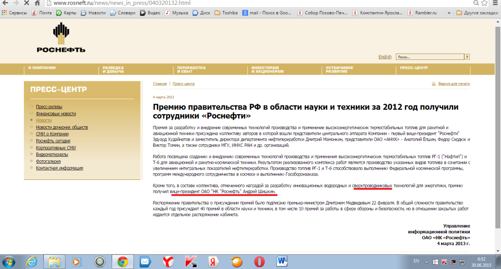Open the Rambler.ru bookmark

click(422, 13)
